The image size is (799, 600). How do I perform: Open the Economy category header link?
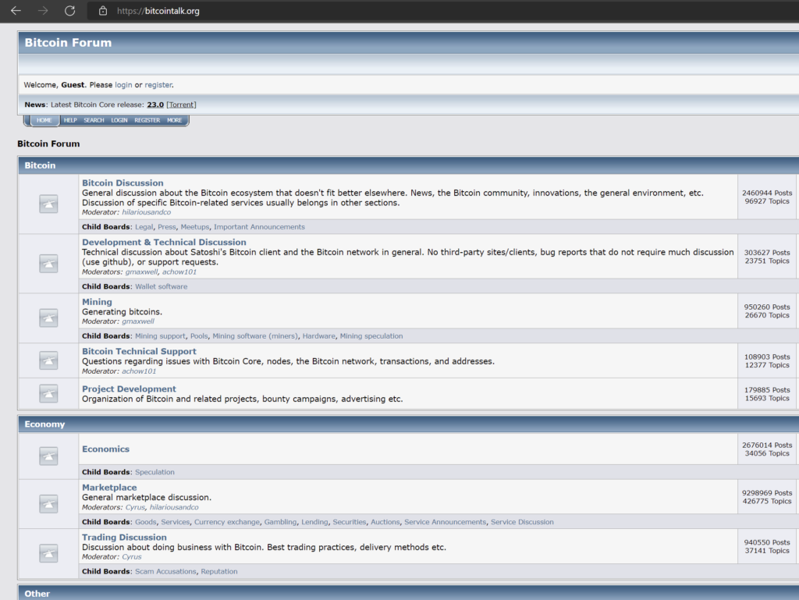44,424
